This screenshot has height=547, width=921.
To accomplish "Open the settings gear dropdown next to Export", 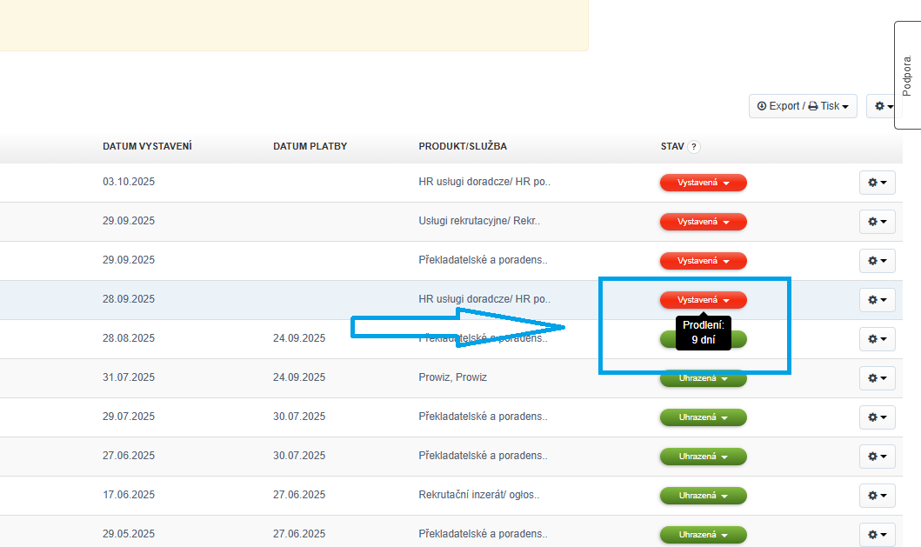I will tap(881, 106).
